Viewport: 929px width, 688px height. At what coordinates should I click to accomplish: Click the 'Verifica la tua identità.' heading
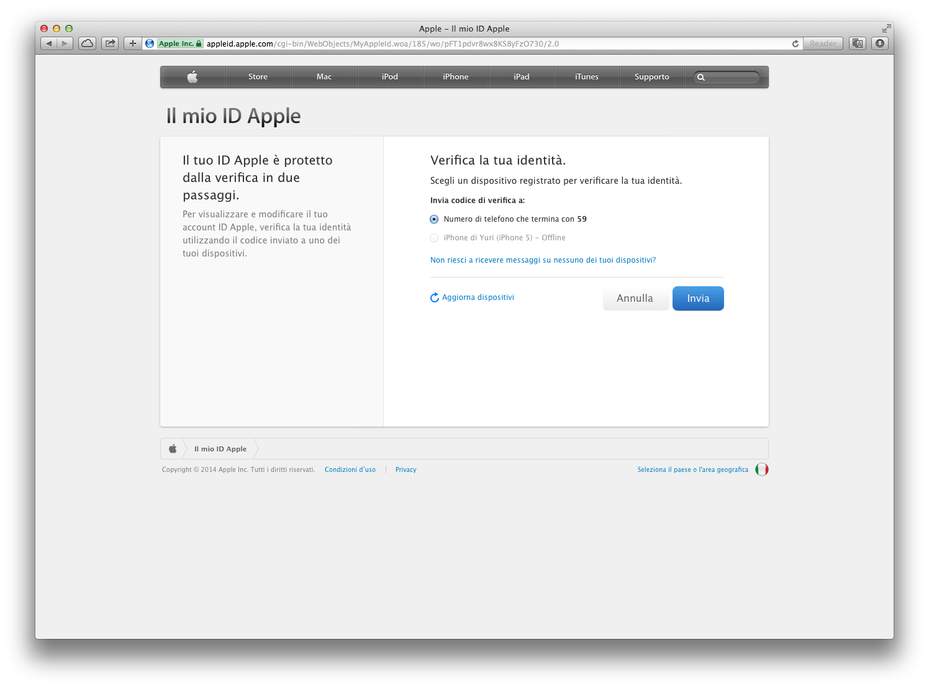pos(498,160)
